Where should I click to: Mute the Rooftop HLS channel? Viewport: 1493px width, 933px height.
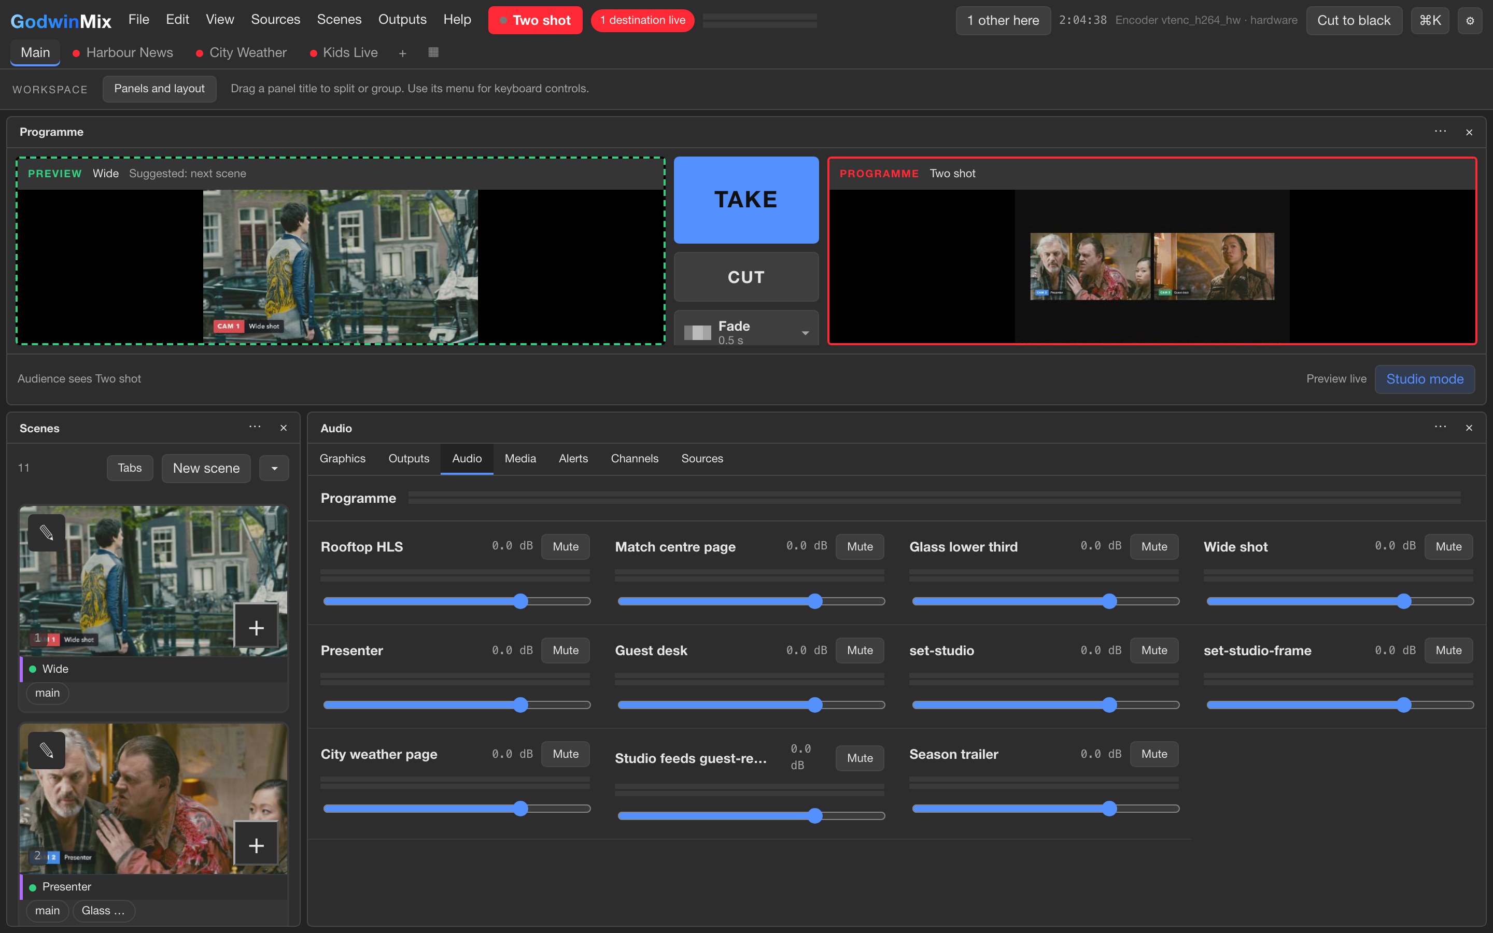565,547
